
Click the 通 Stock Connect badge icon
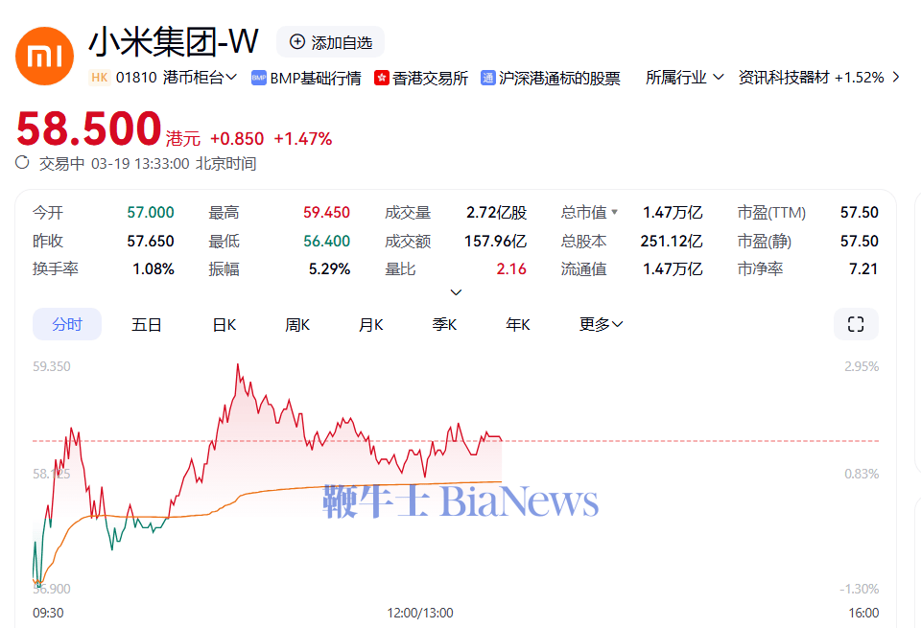point(487,78)
